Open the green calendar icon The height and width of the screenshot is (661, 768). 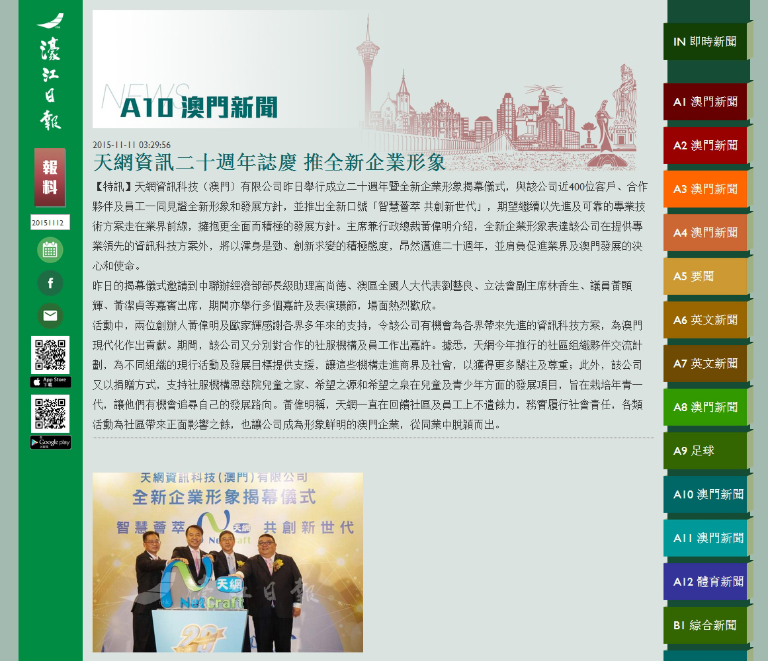pos(50,250)
